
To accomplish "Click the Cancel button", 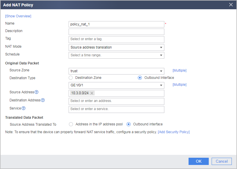I will click(222, 161).
